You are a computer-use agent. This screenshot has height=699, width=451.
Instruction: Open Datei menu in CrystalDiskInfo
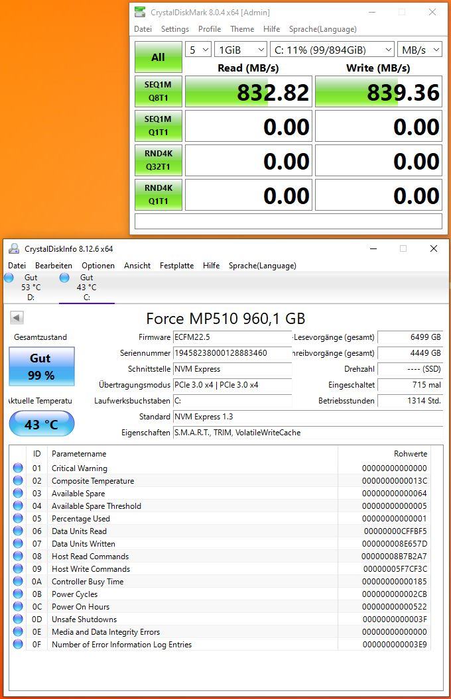[x=17, y=266]
